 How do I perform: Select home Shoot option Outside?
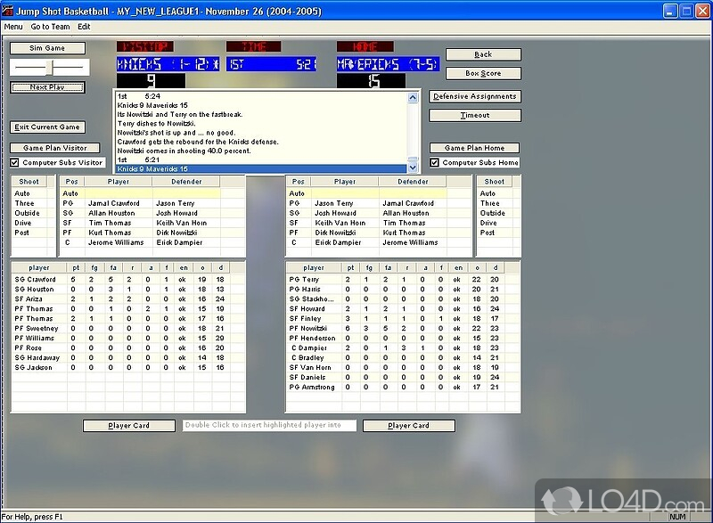point(493,213)
